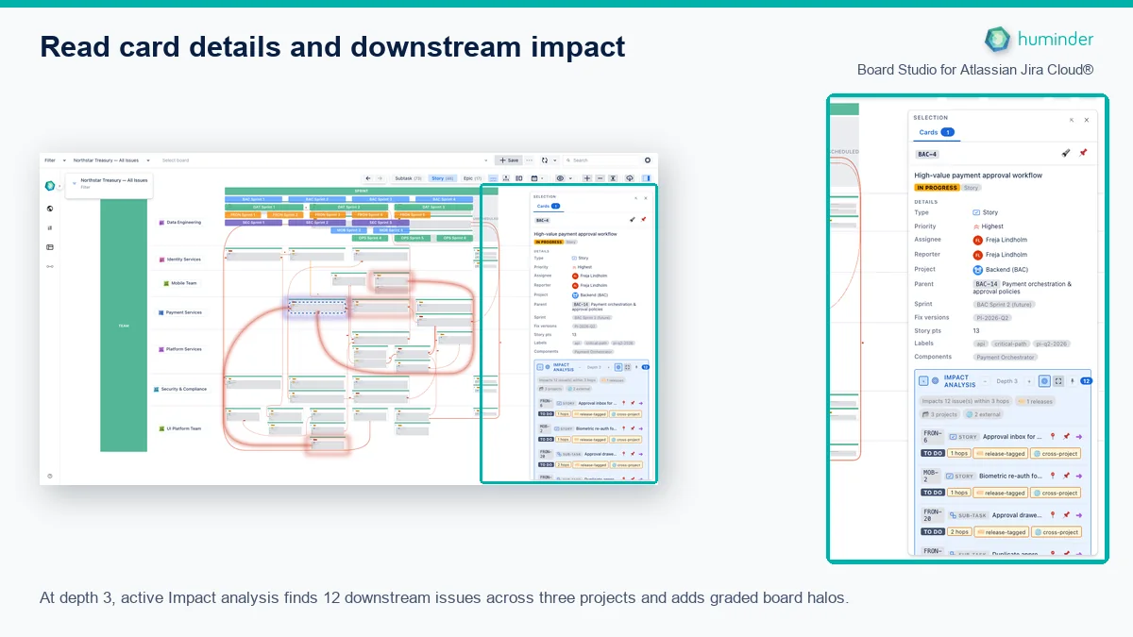The height and width of the screenshot is (637, 1133).
Task: Click the expand frame icon in enlarged Impact header
Action: (1058, 381)
